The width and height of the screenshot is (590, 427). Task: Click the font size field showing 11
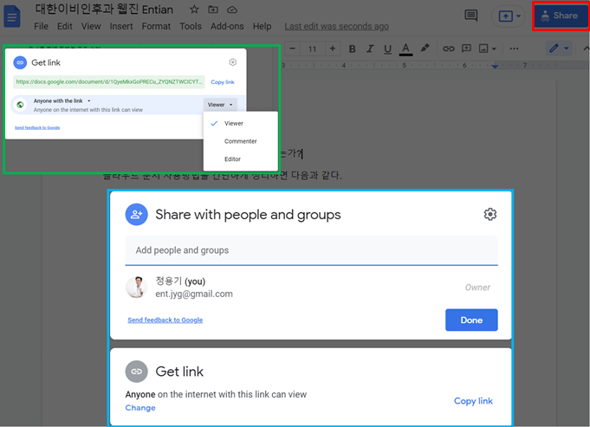[x=312, y=49]
